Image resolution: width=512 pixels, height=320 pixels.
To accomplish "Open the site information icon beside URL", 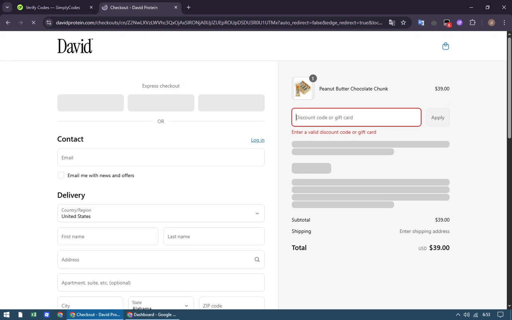I will pos(49,23).
